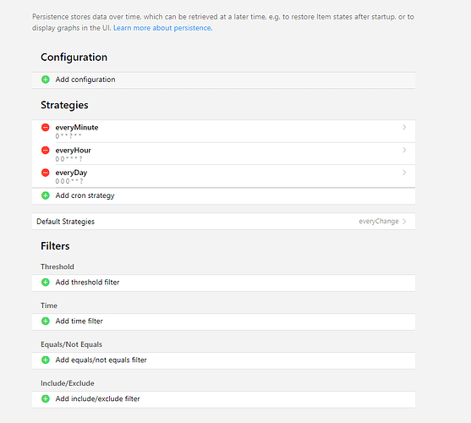Open Learn more about persistence link
471x423 pixels.
tap(163, 28)
